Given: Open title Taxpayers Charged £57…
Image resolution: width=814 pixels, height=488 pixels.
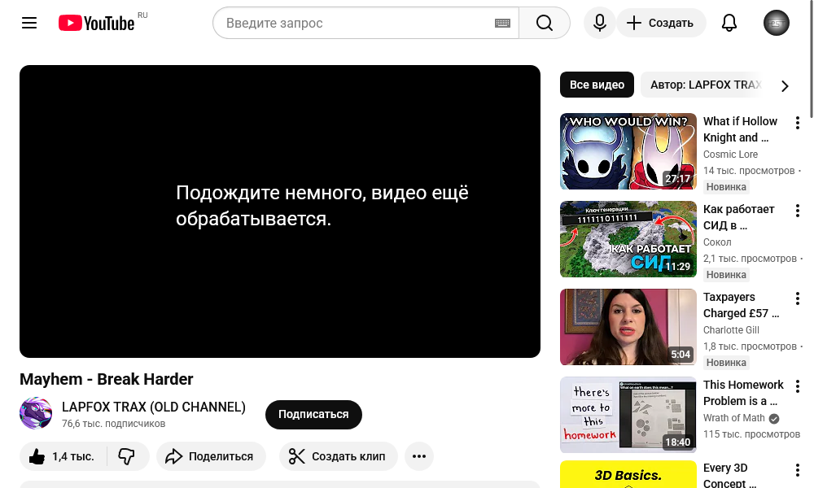Looking at the screenshot, I should 742,305.
